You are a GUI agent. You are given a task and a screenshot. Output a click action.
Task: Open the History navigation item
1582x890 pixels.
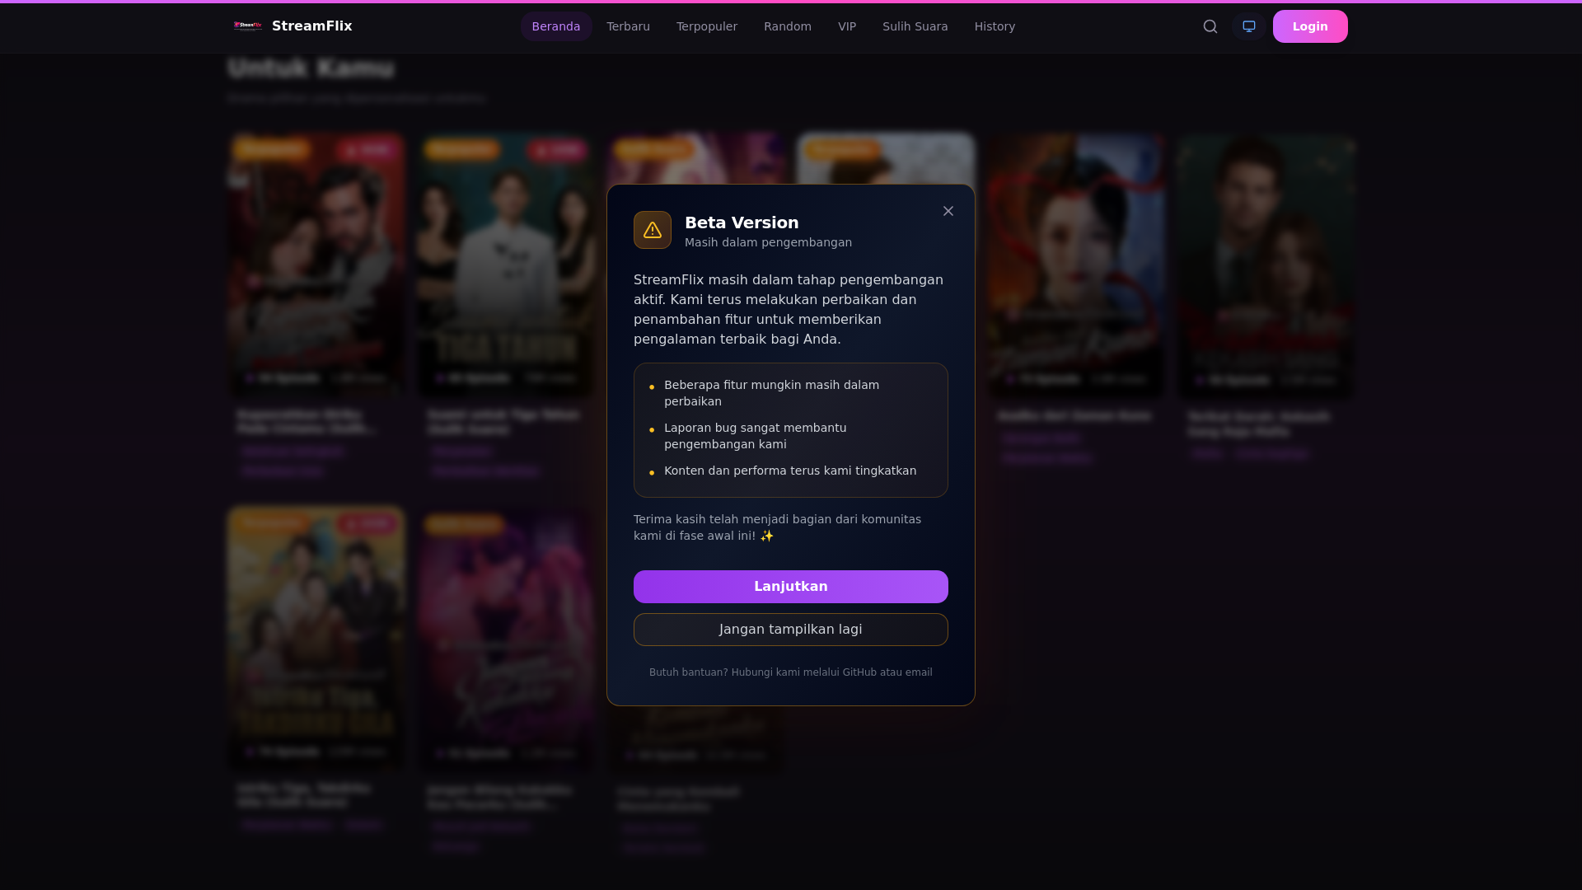tap(995, 26)
